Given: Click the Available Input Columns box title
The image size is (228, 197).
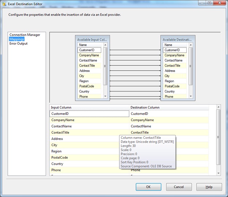Looking at the screenshot, I should pos(92,39).
